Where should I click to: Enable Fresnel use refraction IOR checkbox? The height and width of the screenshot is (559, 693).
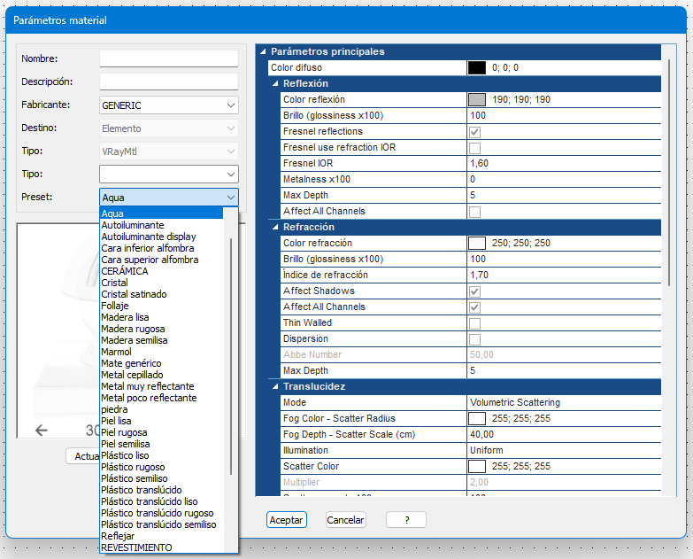point(474,148)
